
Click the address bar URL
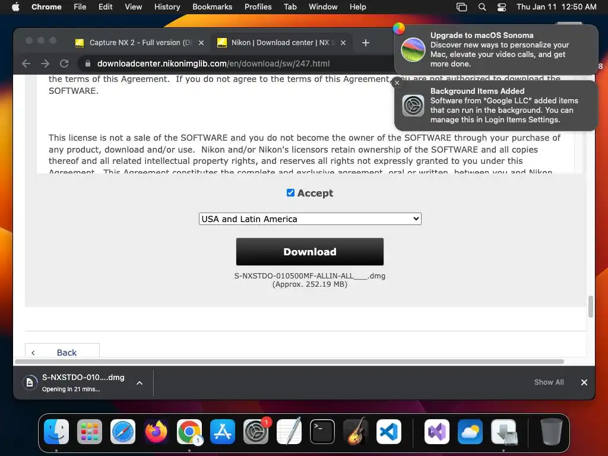pyautogui.click(x=213, y=64)
